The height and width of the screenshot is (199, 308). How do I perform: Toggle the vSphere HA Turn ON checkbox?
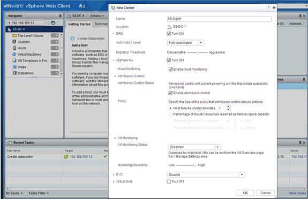[169, 60]
